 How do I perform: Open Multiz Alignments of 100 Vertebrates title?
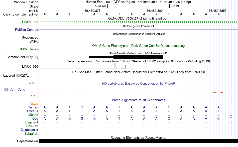click(138, 100)
